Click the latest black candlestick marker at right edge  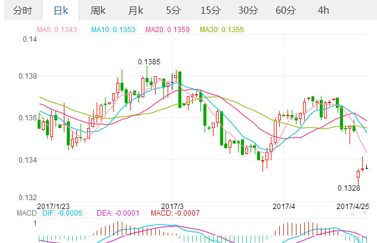click(367, 167)
